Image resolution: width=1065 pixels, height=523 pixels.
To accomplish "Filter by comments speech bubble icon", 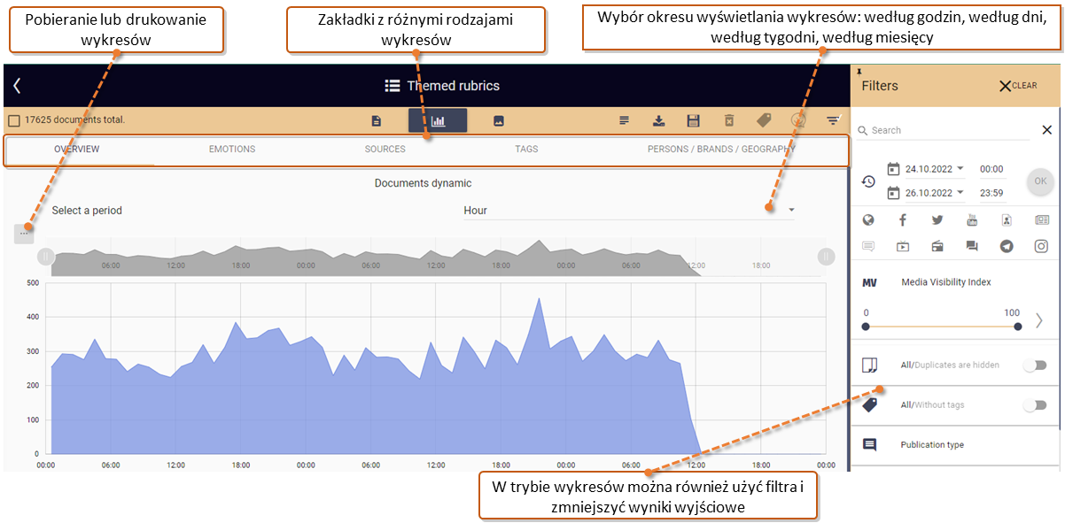I will tap(868, 247).
